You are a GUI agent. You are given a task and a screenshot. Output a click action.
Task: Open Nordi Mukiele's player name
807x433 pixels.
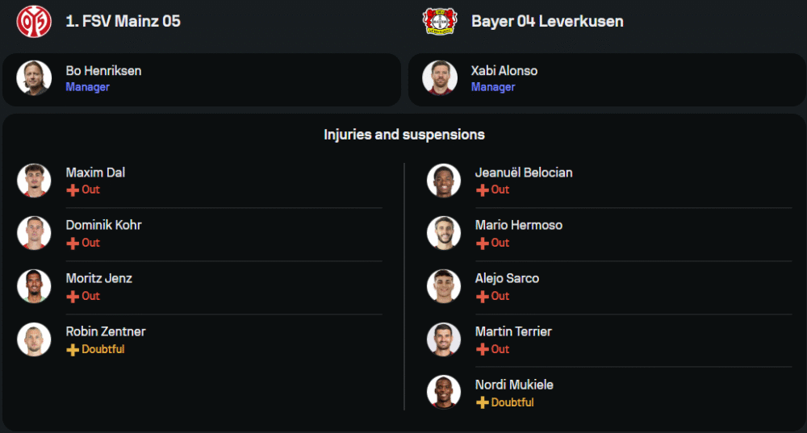(x=514, y=385)
